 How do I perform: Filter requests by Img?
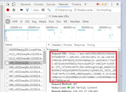(34, 22)
